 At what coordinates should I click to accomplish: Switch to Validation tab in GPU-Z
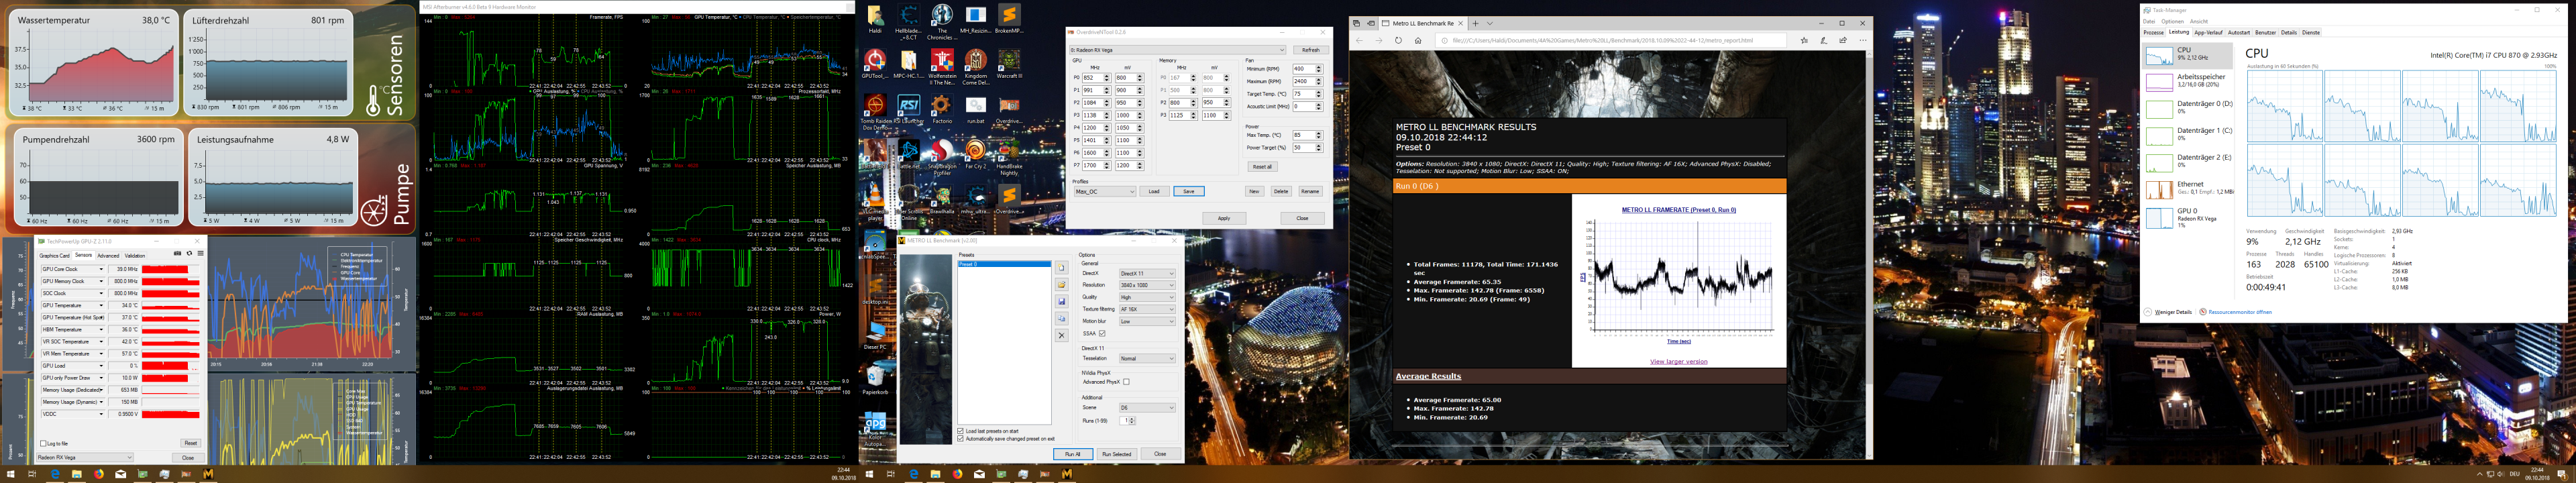coord(135,256)
